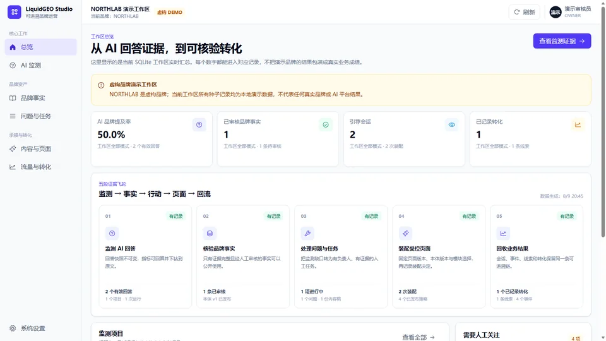Viewport: 606px width, 341px height.
Task: Click the 4 项 count badge
Action: click(576, 338)
